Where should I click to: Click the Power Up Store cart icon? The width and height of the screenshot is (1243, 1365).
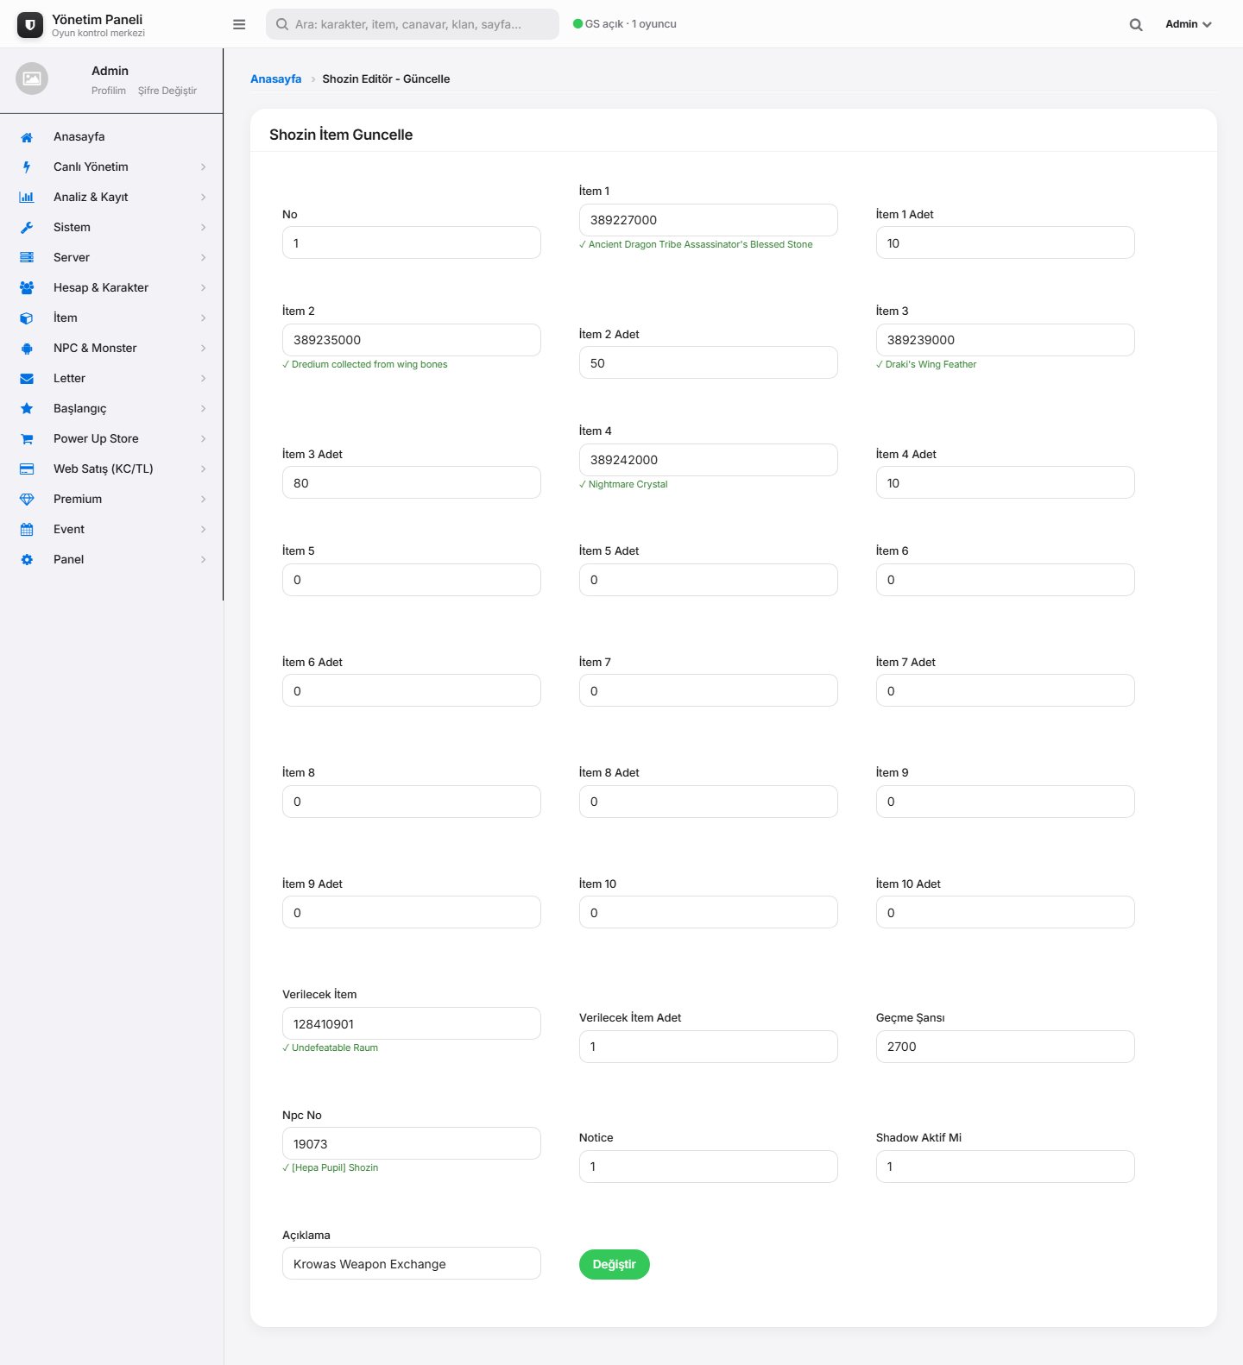pyautogui.click(x=27, y=439)
